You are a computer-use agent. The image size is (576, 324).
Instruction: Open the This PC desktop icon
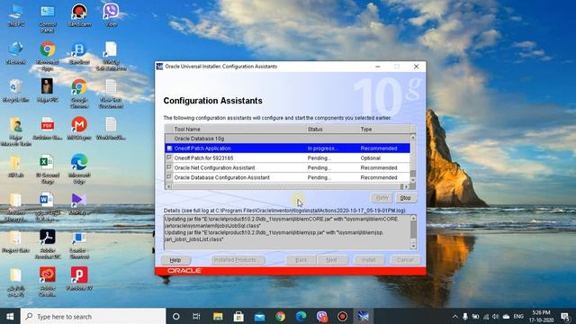(16, 15)
